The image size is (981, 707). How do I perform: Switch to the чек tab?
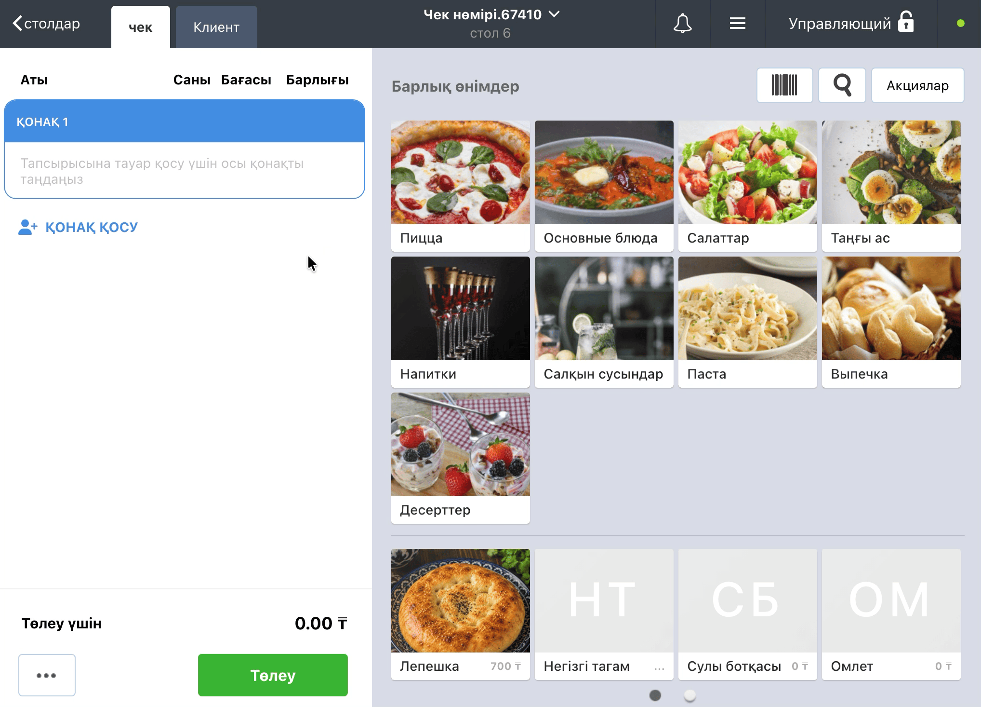coord(140,27)
